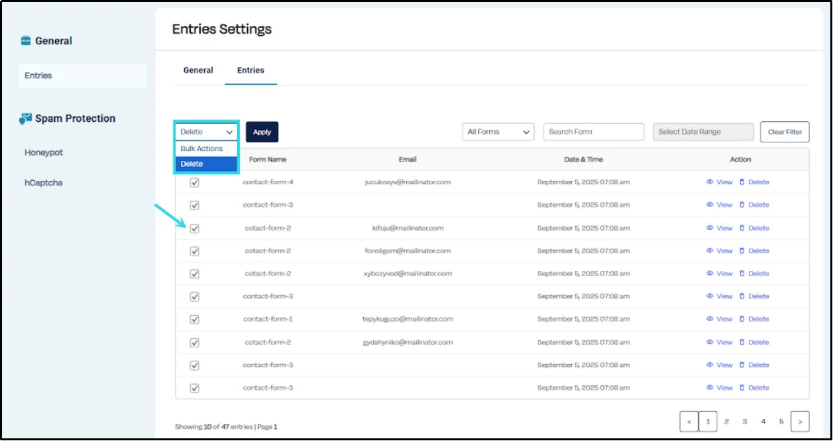Click the Apply button
The image size is (833, 441).
[262, 132]
